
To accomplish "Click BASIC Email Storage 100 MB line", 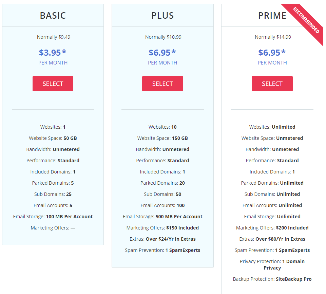I will [x=53, y=217].
